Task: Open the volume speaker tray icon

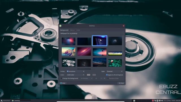Action: pos(162,101)
